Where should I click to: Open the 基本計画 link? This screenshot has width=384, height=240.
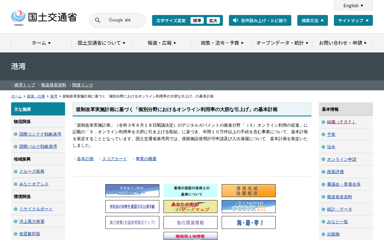coord(85,159)
